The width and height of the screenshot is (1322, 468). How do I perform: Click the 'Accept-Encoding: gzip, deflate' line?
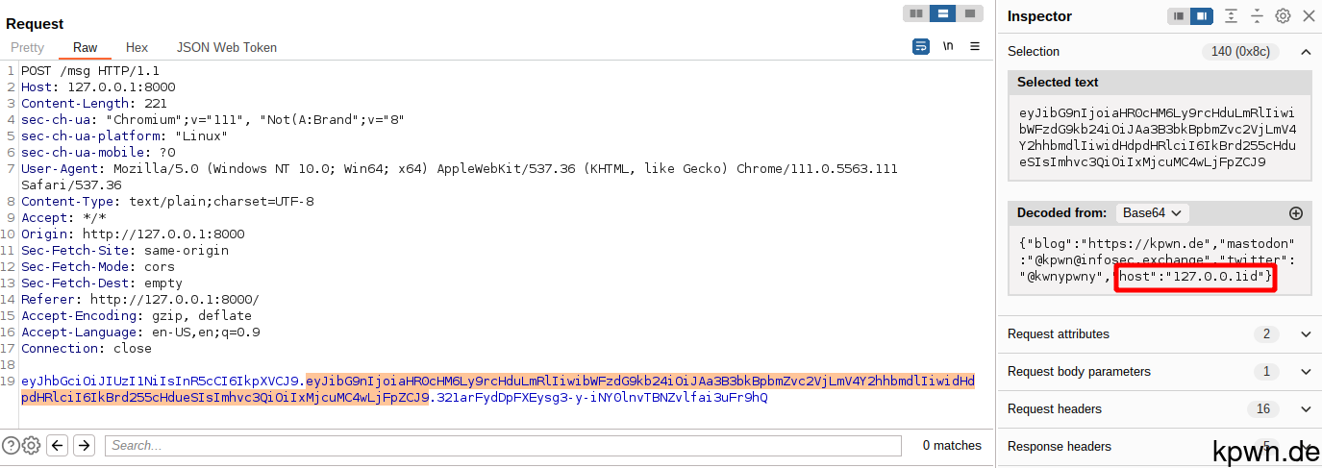pos(137,316)
